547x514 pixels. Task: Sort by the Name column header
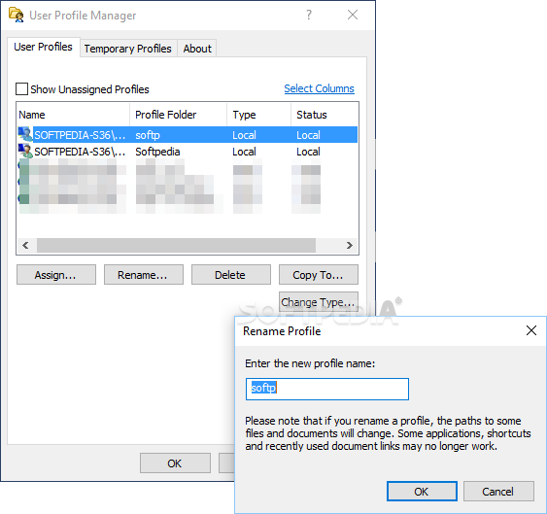pyautogui.click(x=73, y=115)
